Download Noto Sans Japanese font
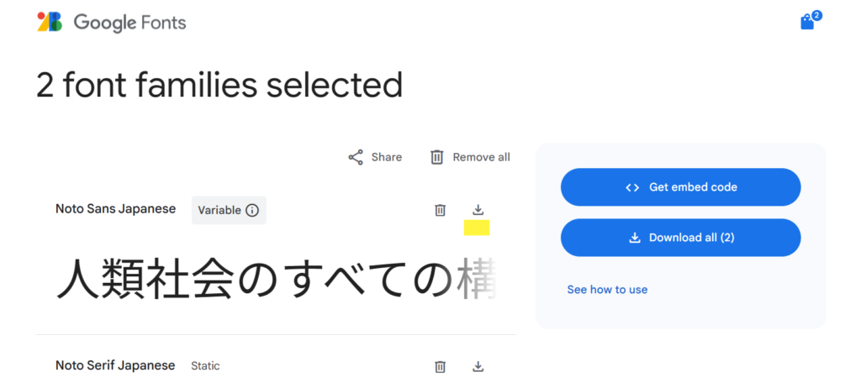Viewport: 861px width, 388px height. 478,210
